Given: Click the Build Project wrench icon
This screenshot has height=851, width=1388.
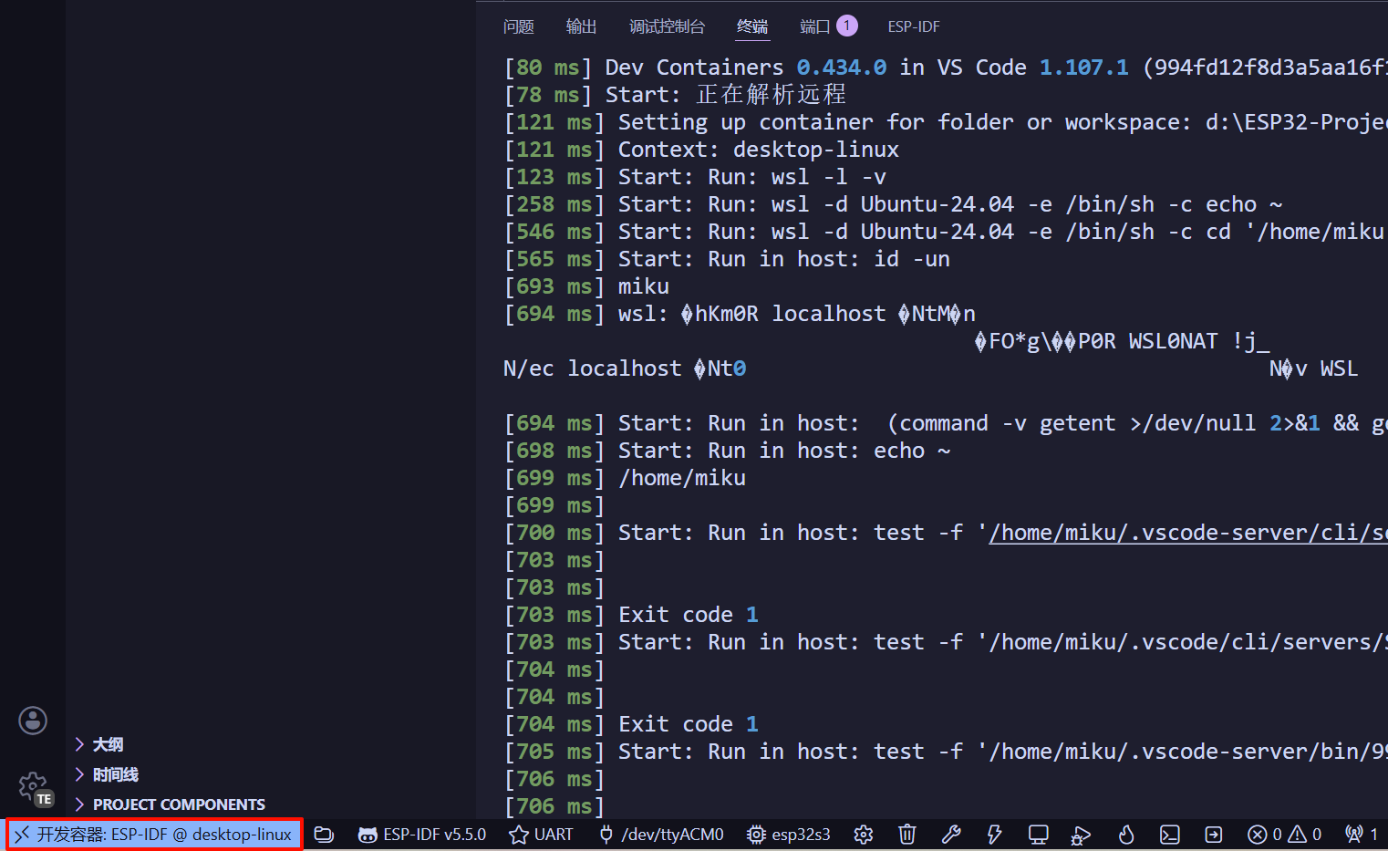Looking at the screenshot, I should point(951,835).
